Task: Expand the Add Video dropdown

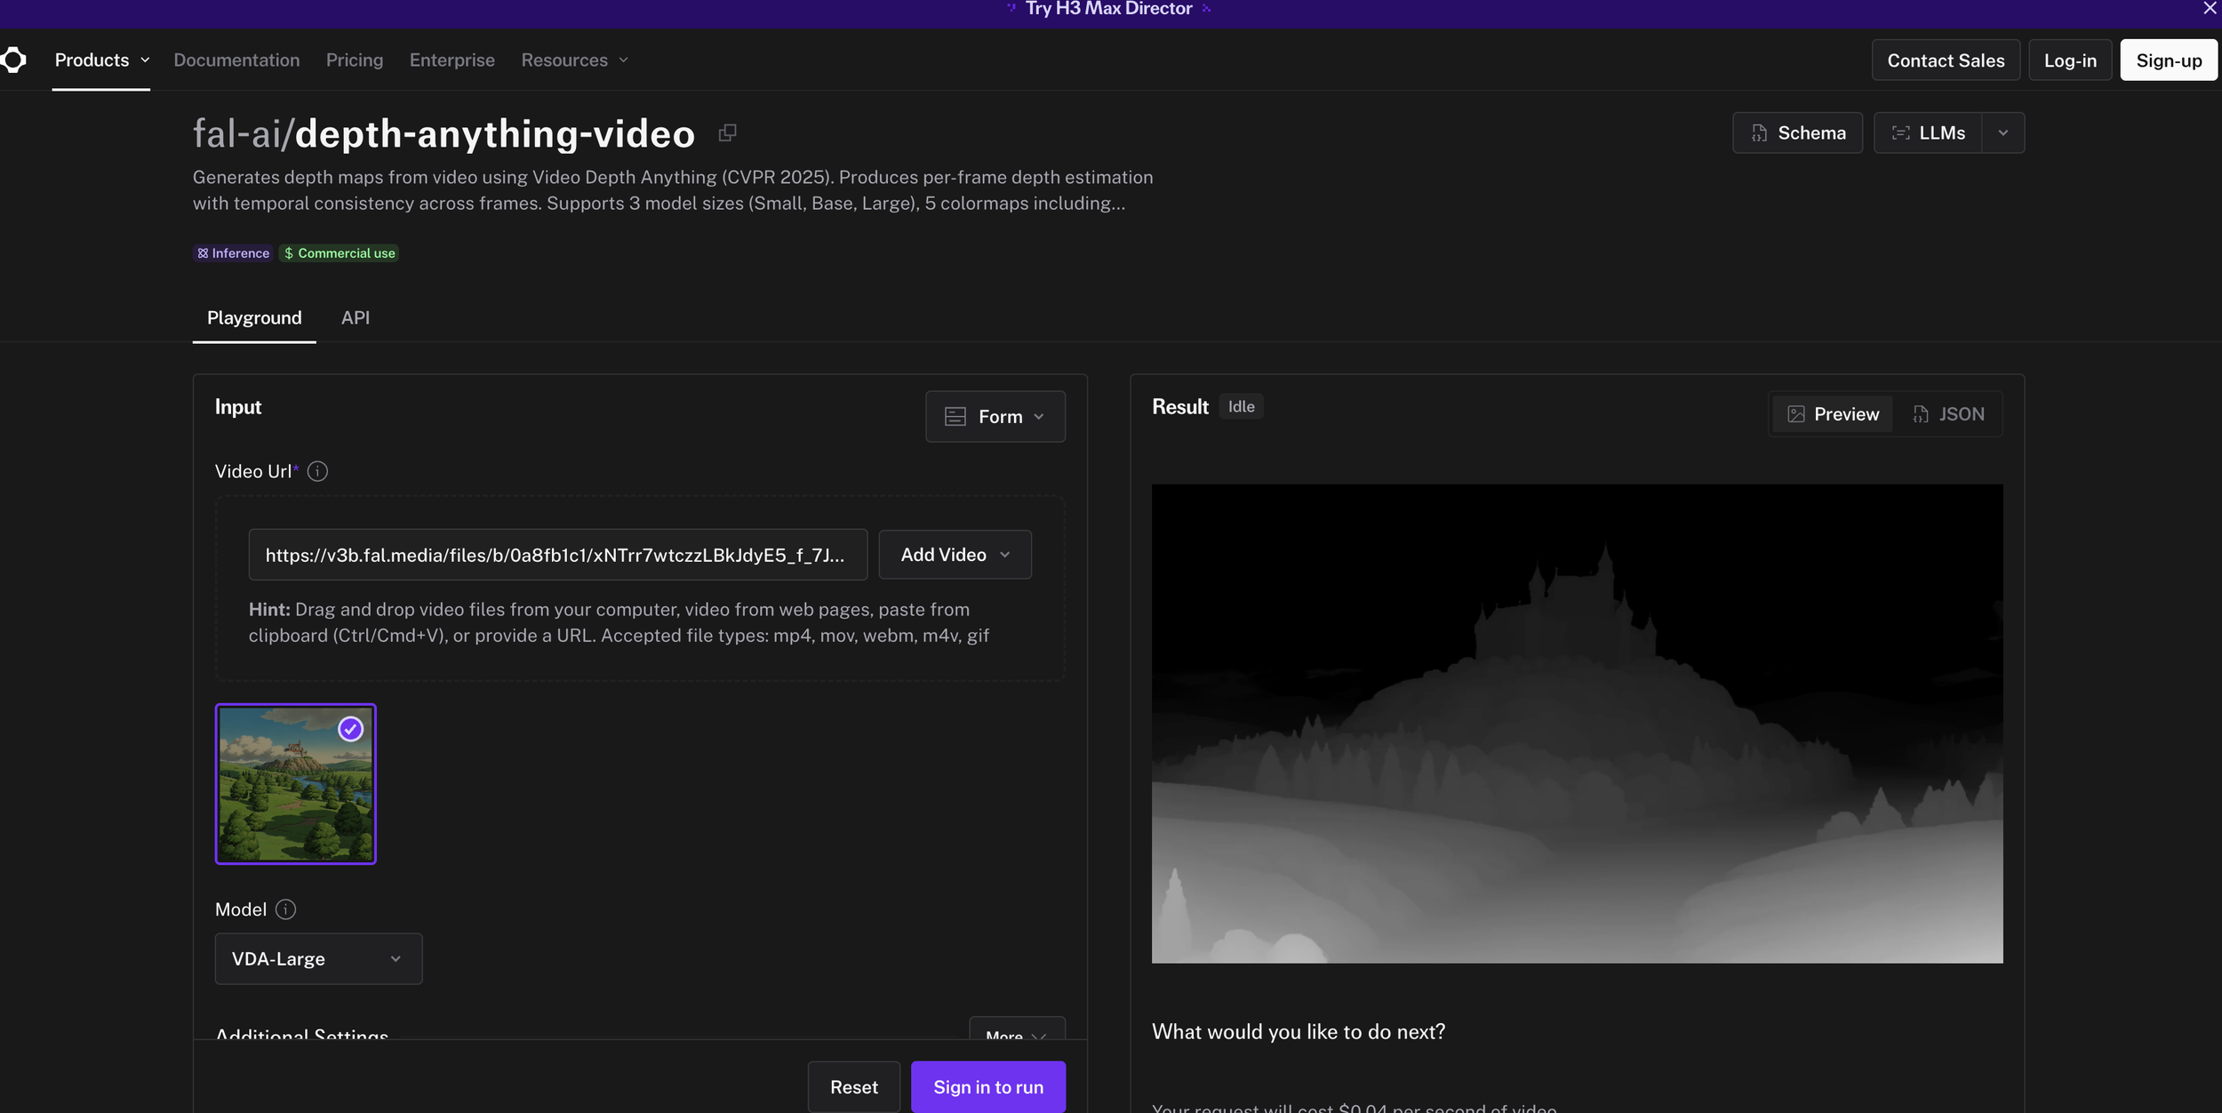Action: (x=955, y=555)
